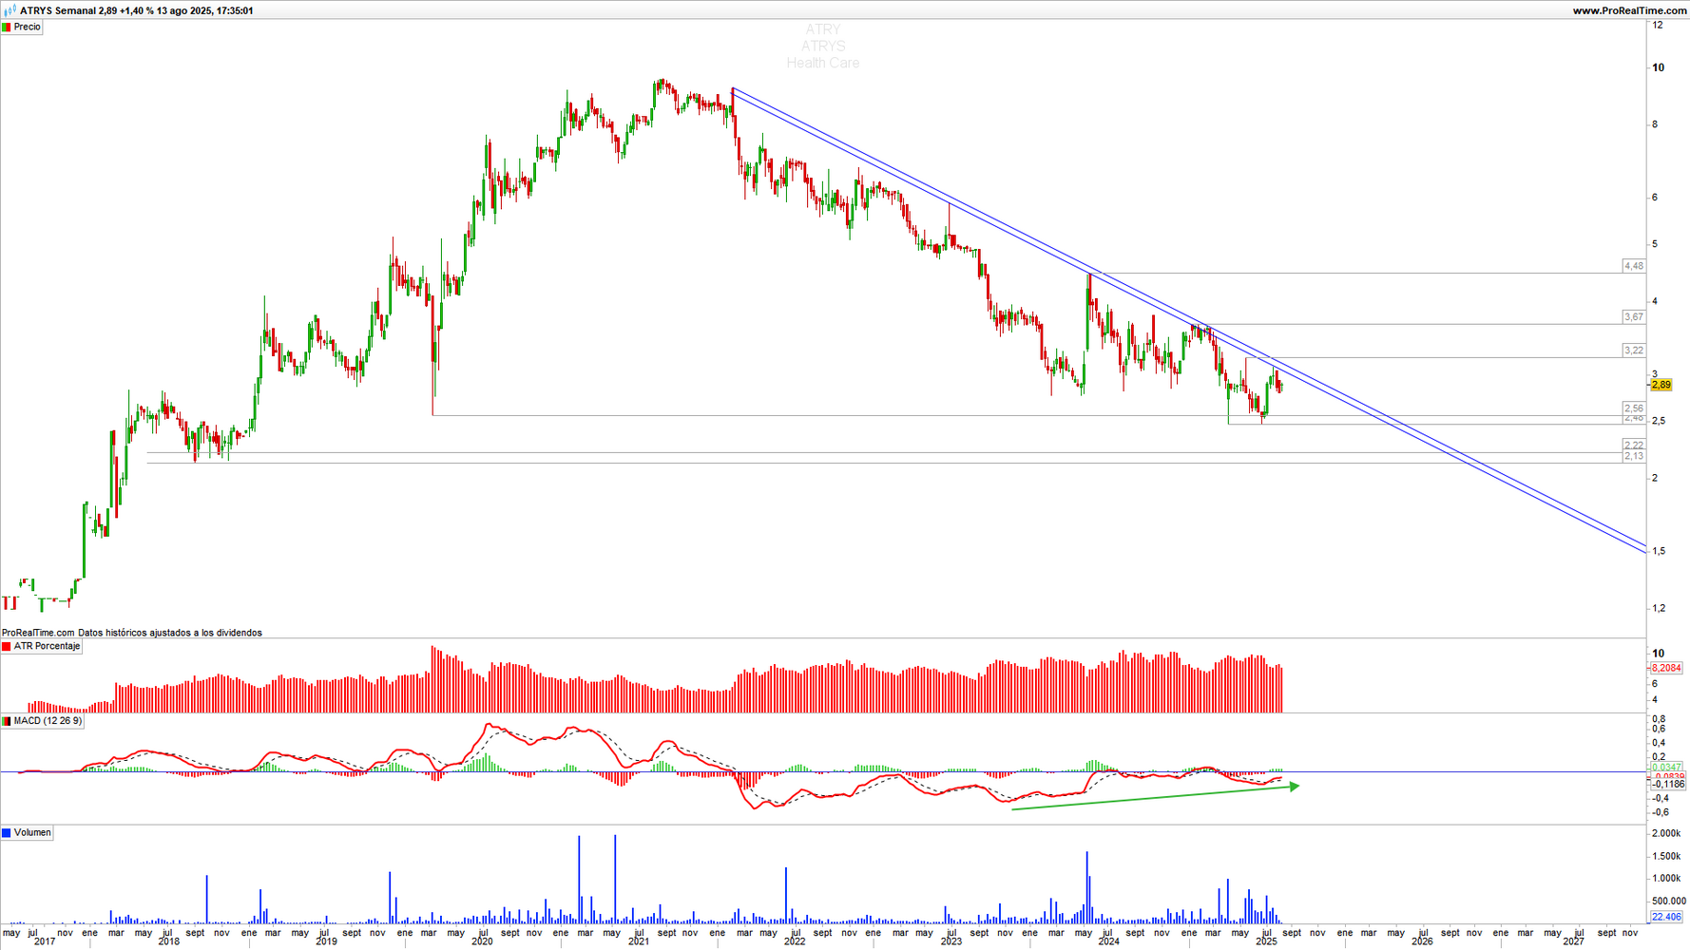
Task: Click the 2021 year label on time axis
Action: pos(639,942)
